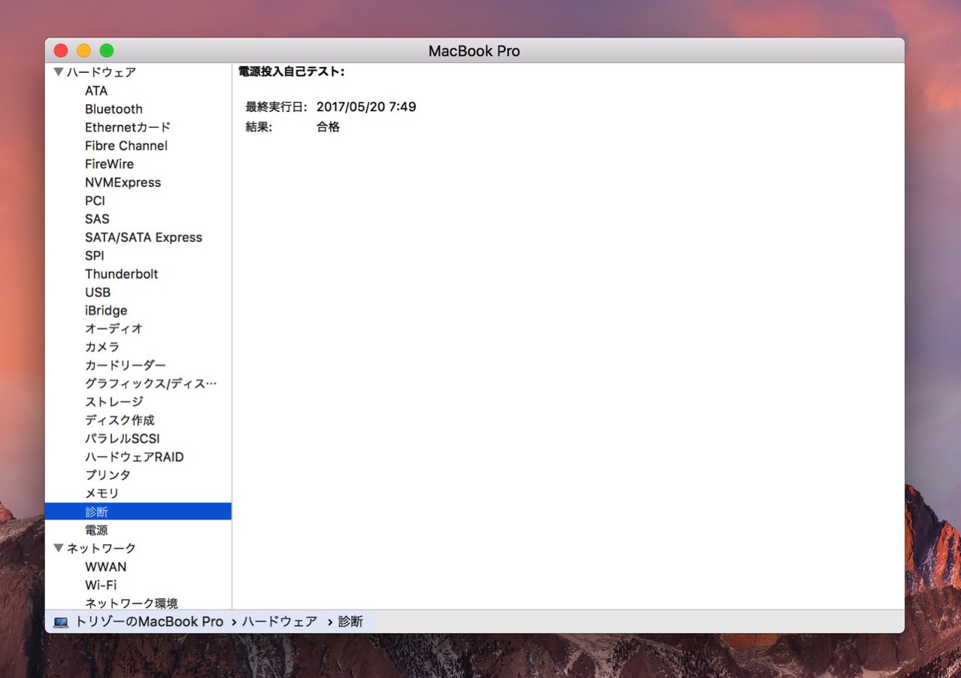Open グラフィックス/ディス… entry
Screen dimensions: 961x678
click(x=150, y=383)
